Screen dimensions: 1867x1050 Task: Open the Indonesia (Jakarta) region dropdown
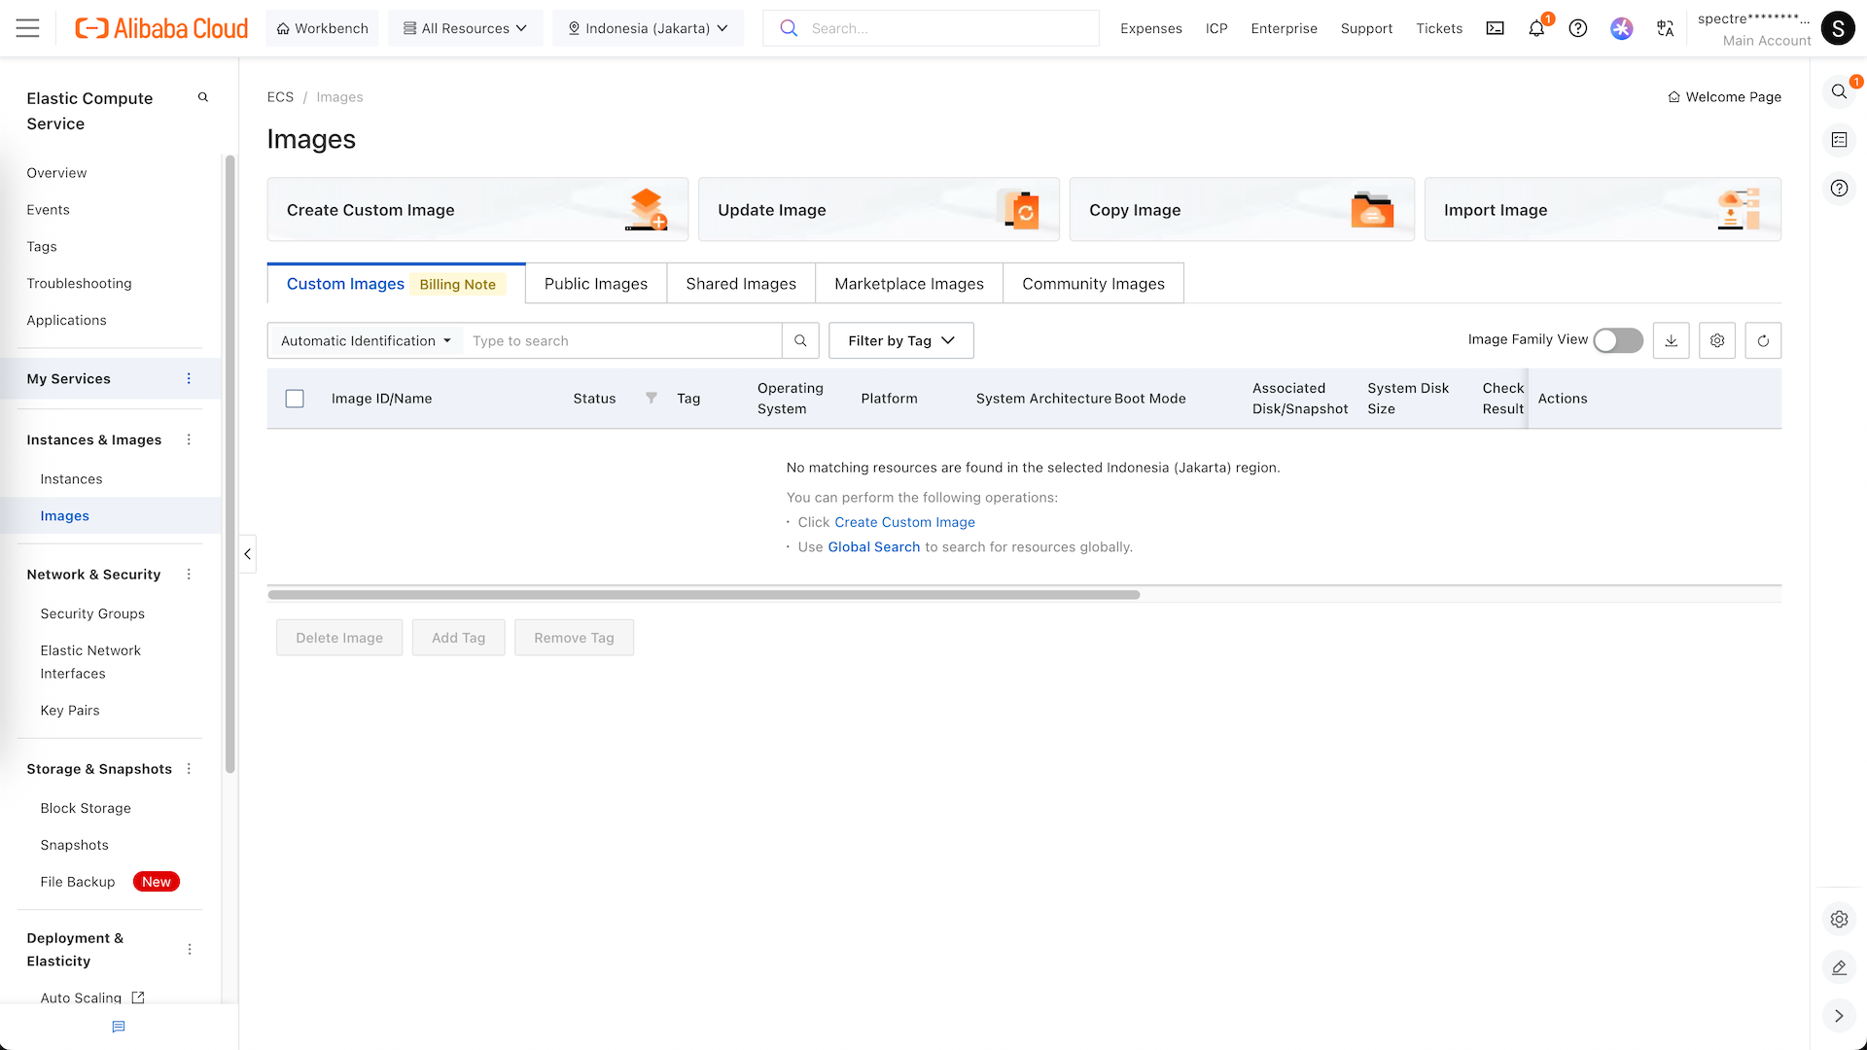648,28
